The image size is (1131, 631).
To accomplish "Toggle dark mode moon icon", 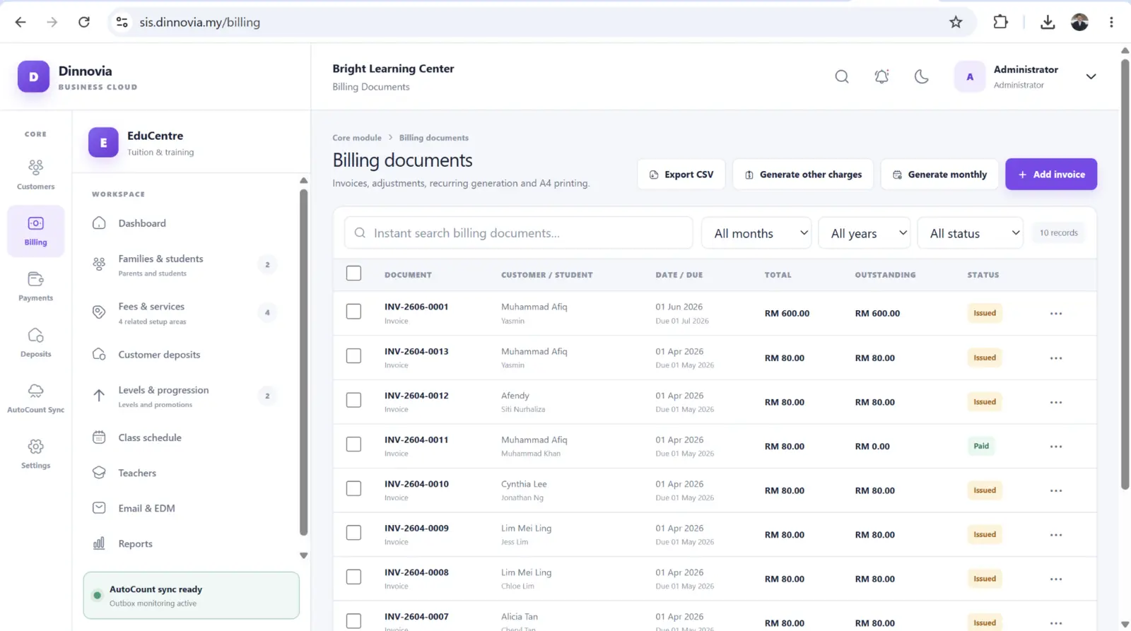I will click(x=921, y=76).
